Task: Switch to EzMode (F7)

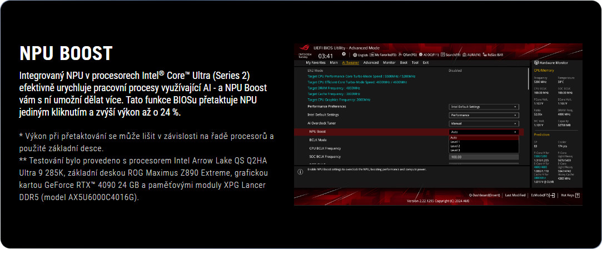Action: point(543,195)
